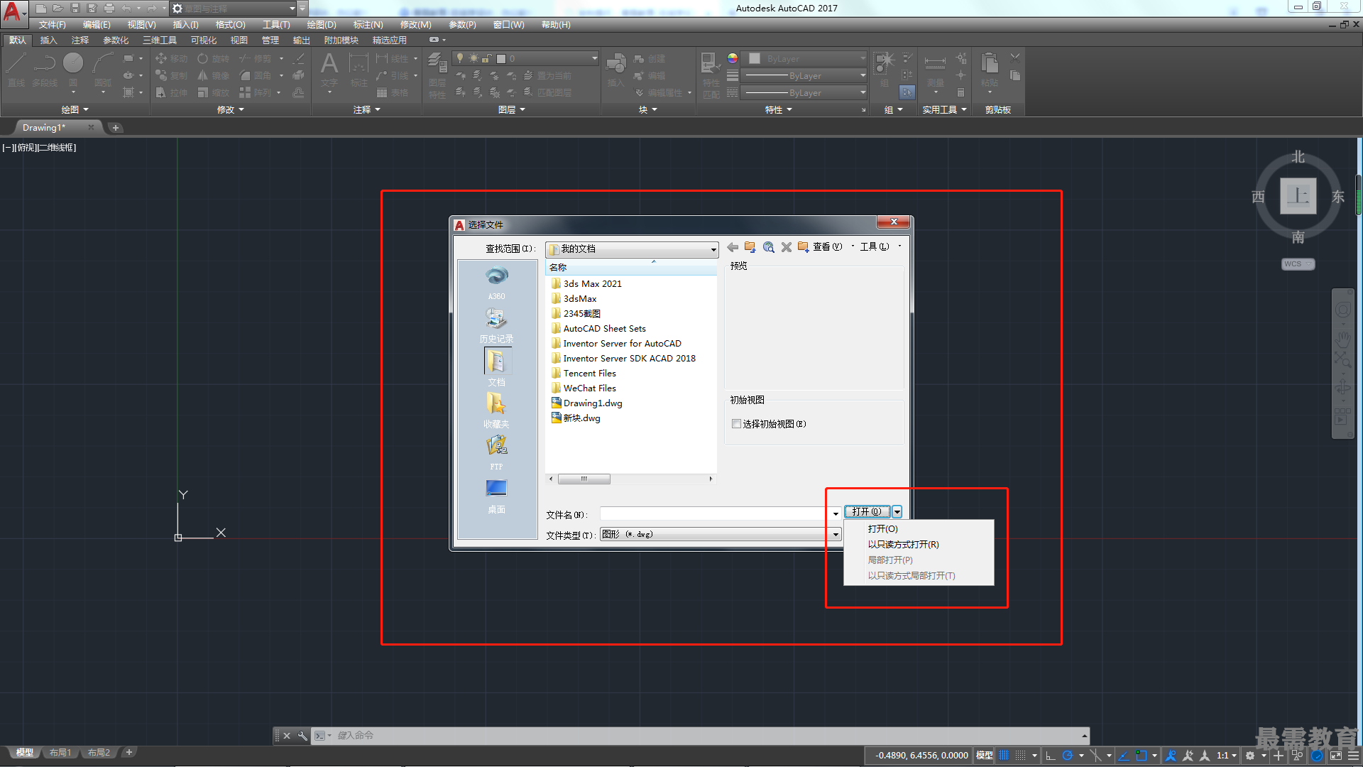1363x767 pixels.
Task: Toggle snap mode dotted grid icon
Action: [1020, 756]
